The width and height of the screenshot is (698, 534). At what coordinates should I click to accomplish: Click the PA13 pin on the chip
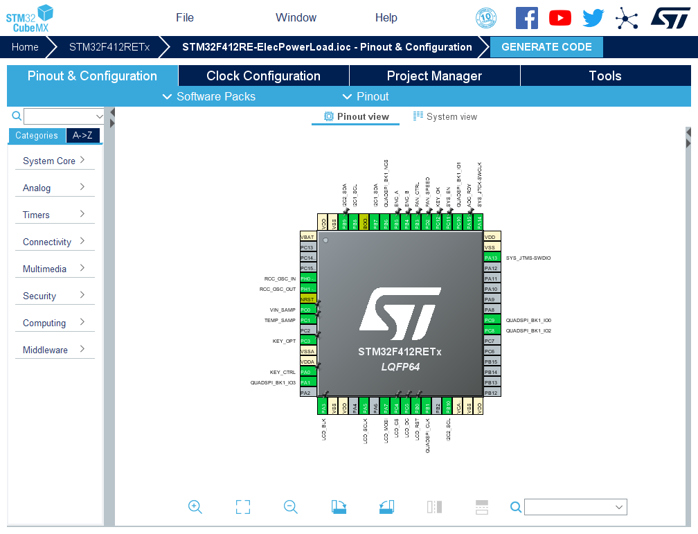491,258
